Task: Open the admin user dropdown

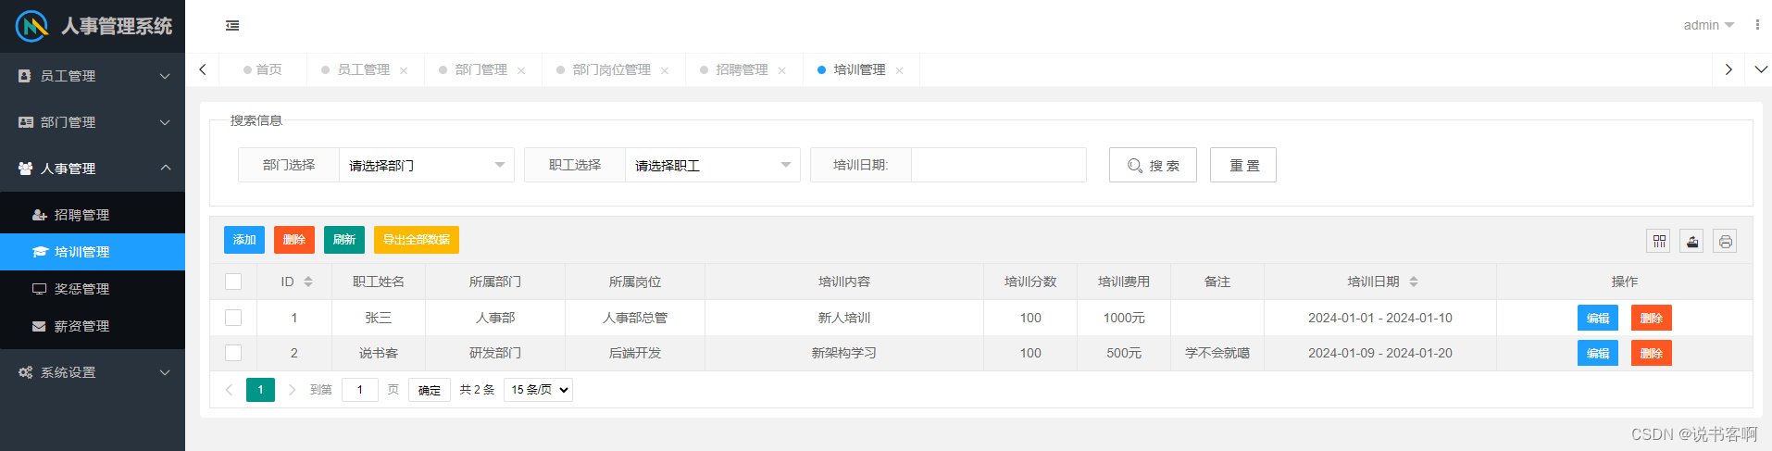Action: click(1708, 25)
